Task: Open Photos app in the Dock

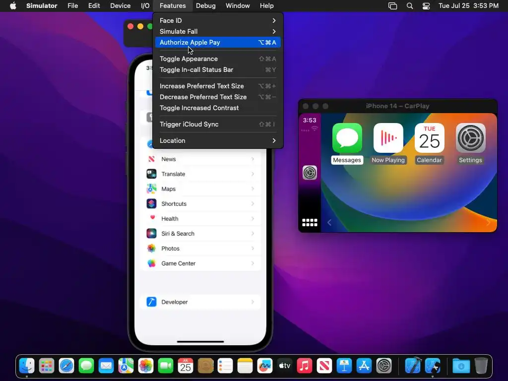Action: 146,366
